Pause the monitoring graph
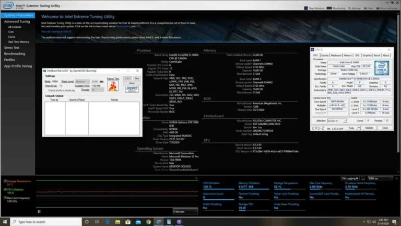Screen dimensions: 401x226 39,211
